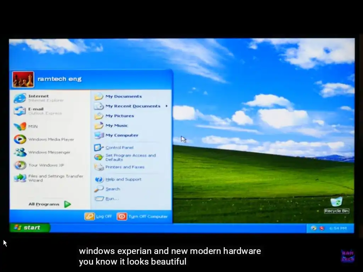Image resolution: width=363 pixels, height=272 pixels.
Task: Open Files and Settings Transfer Wizard icon
Action: tap(20, 178)
